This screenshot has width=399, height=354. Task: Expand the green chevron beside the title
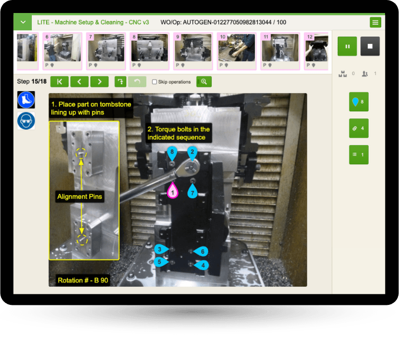[22, 22]
